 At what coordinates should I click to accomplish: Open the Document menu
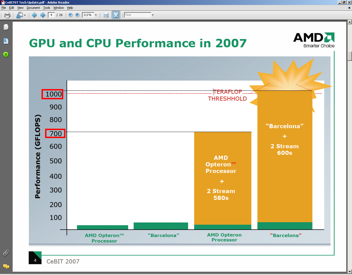point(33,8)
